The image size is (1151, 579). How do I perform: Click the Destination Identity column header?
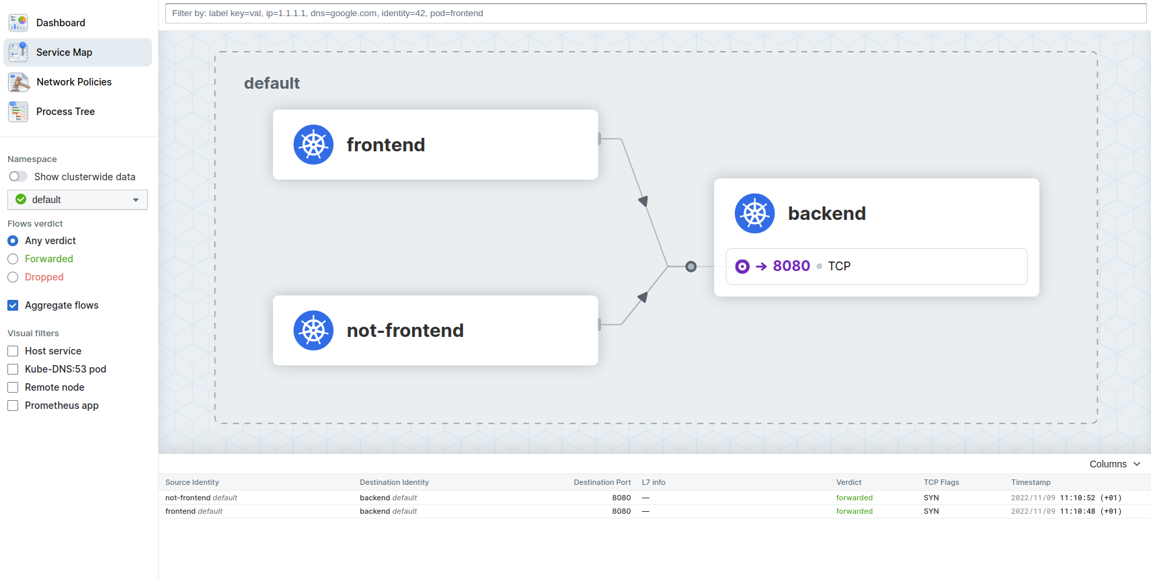pyautogui.click(x=394, y=482)
